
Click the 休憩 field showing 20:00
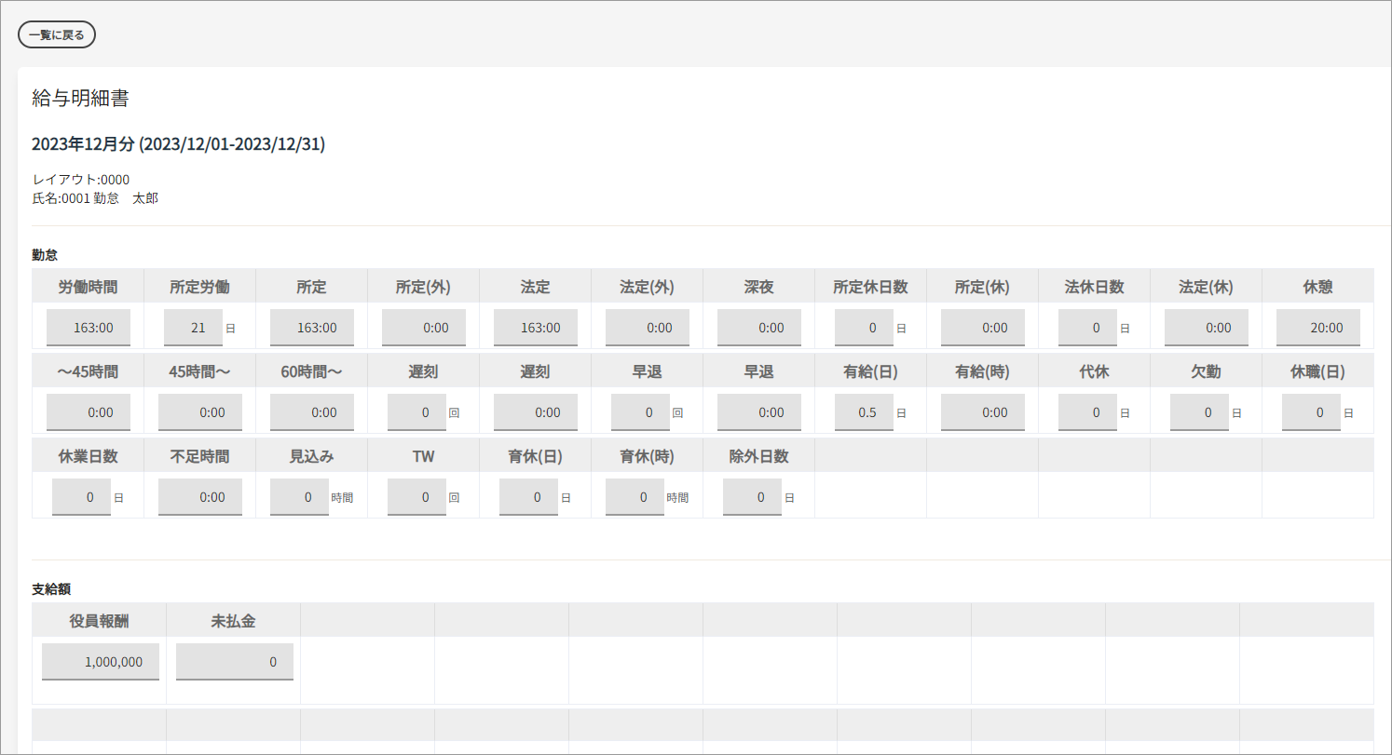[x=1318, y=328]
